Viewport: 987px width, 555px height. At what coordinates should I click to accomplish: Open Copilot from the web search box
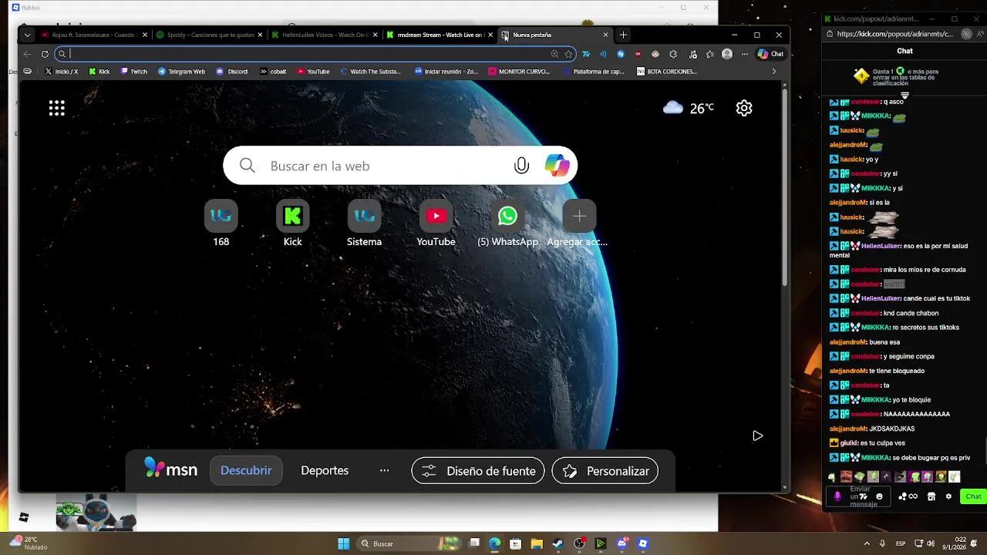[x=557, y=166]
